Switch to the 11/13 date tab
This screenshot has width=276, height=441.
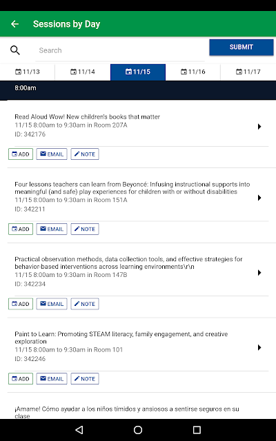click(28, 72)
